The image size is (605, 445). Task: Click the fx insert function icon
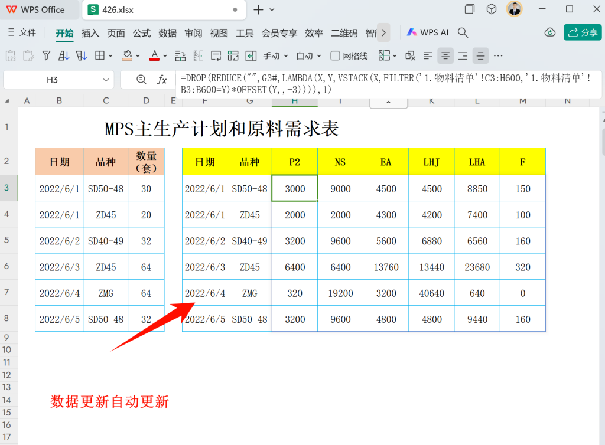coord(162,80)
